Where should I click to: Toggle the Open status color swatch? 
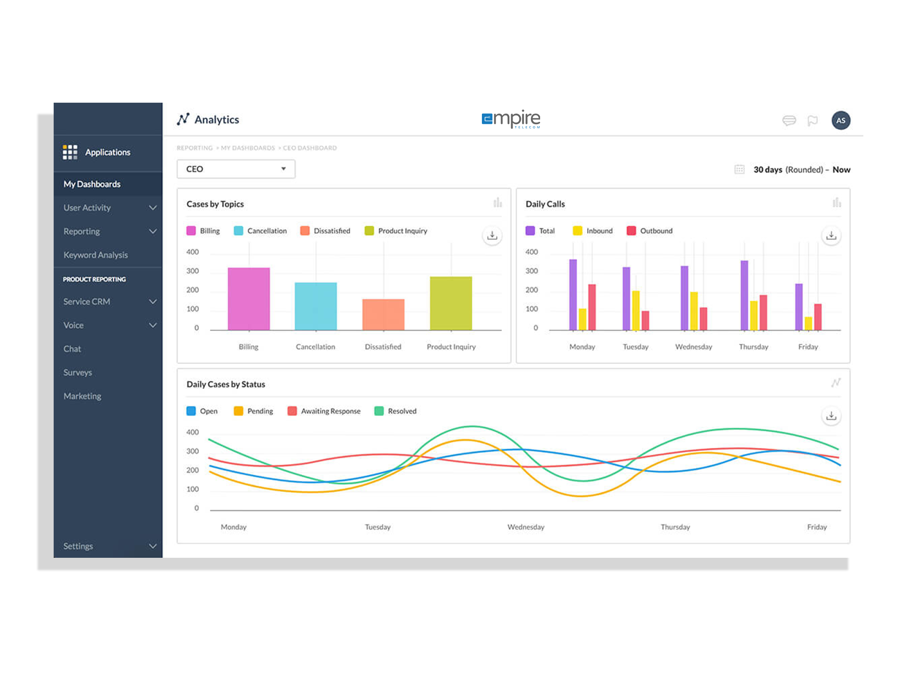tap(191, 411)
